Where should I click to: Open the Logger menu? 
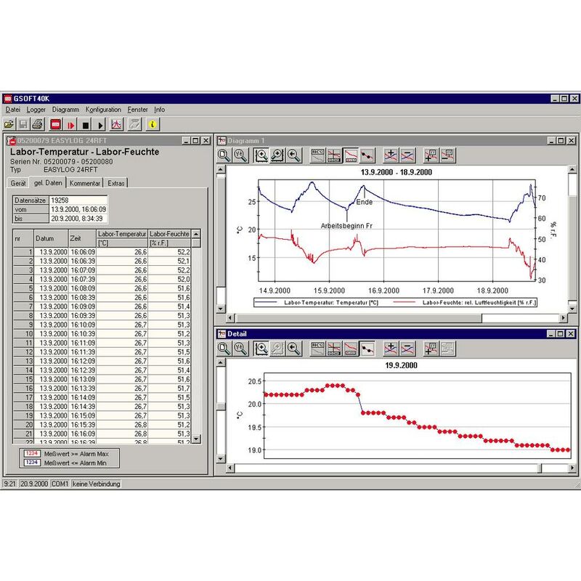pyautogui.click(x=36, y=110)
